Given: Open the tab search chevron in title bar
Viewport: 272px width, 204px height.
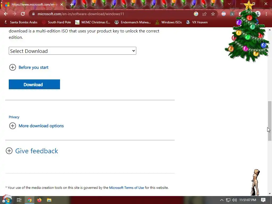Looking at the screenshot, I should coord(229,4).
